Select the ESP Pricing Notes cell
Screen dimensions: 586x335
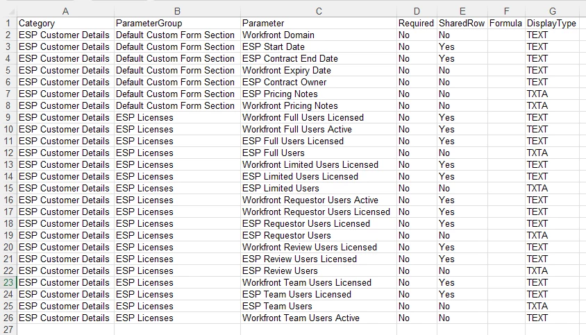tap(319, 94)
